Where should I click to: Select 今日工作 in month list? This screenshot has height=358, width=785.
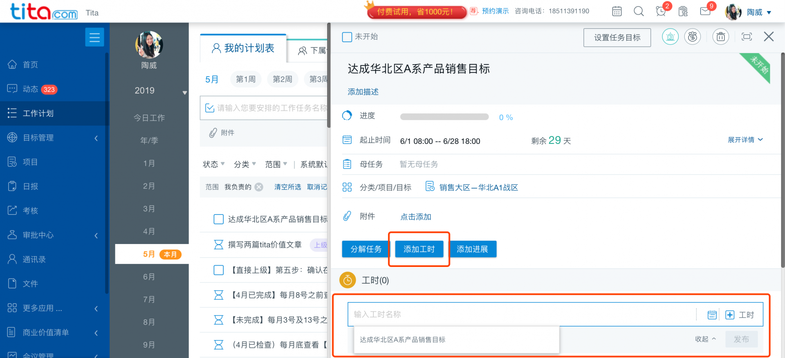point(149,118)
